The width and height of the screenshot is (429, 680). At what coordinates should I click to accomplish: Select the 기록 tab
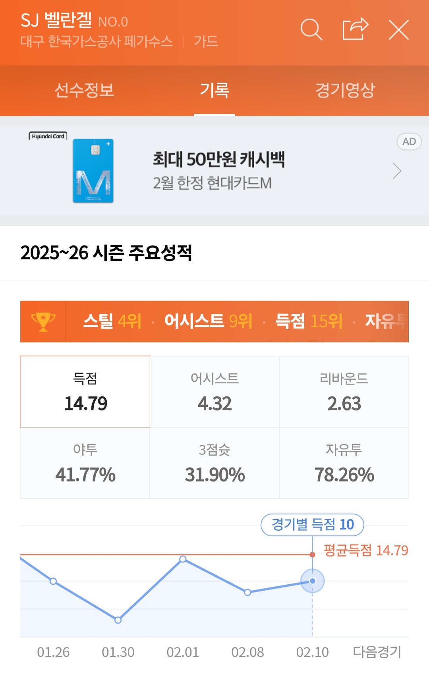tap(214, 90)
